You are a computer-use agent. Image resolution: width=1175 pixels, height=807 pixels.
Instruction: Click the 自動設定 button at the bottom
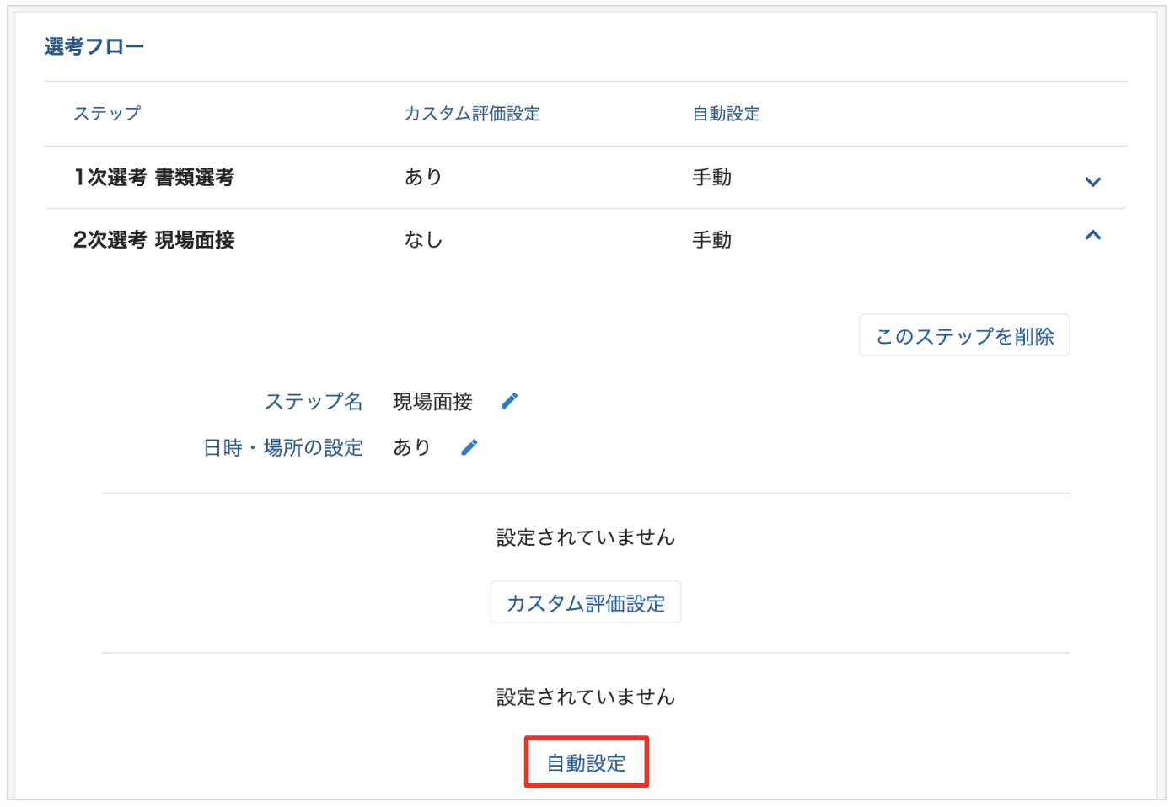586,762
